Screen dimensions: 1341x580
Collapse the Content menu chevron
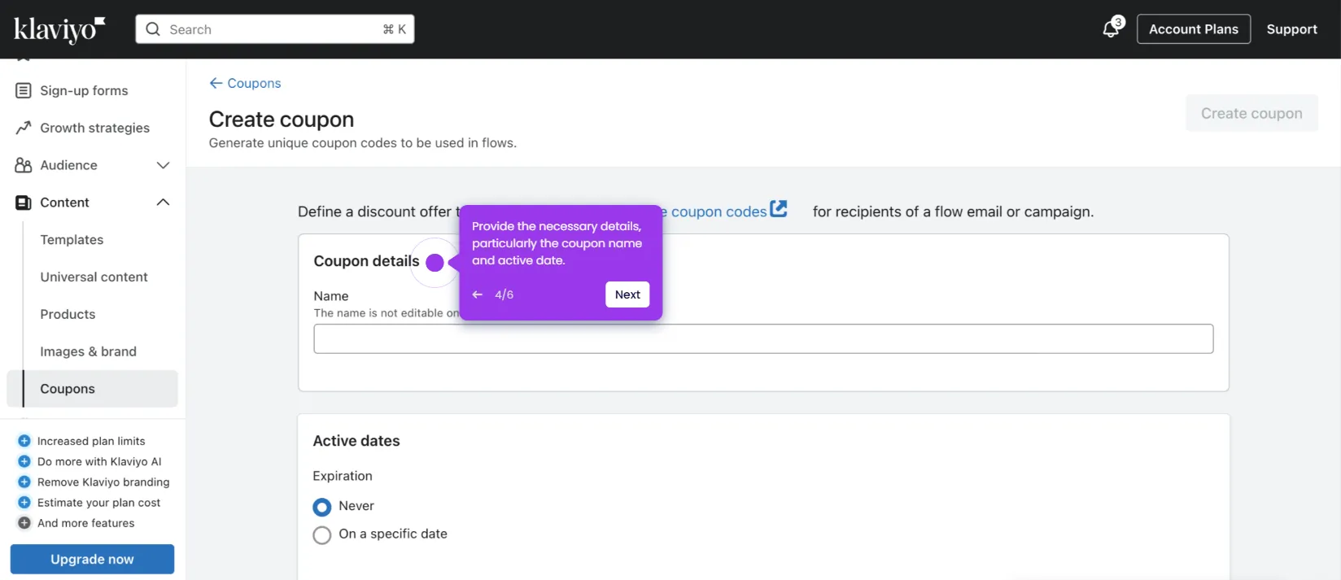click(163, 203)
